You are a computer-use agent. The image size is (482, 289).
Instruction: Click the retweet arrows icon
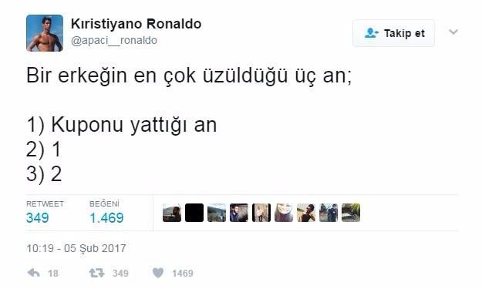(x=96, y=273)
